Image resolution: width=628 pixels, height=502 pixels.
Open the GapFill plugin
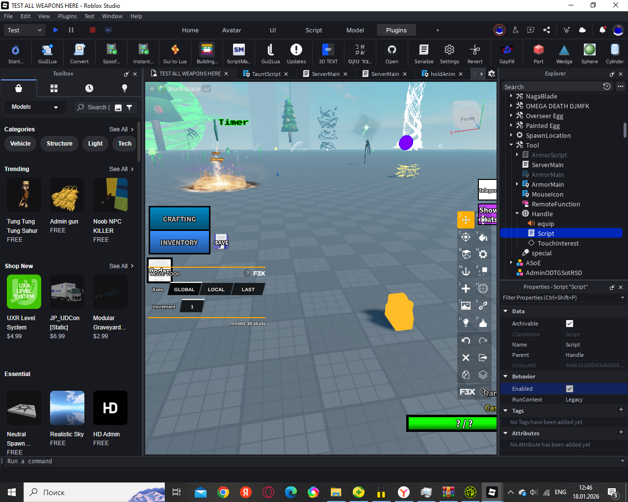[x=507, y=53]
